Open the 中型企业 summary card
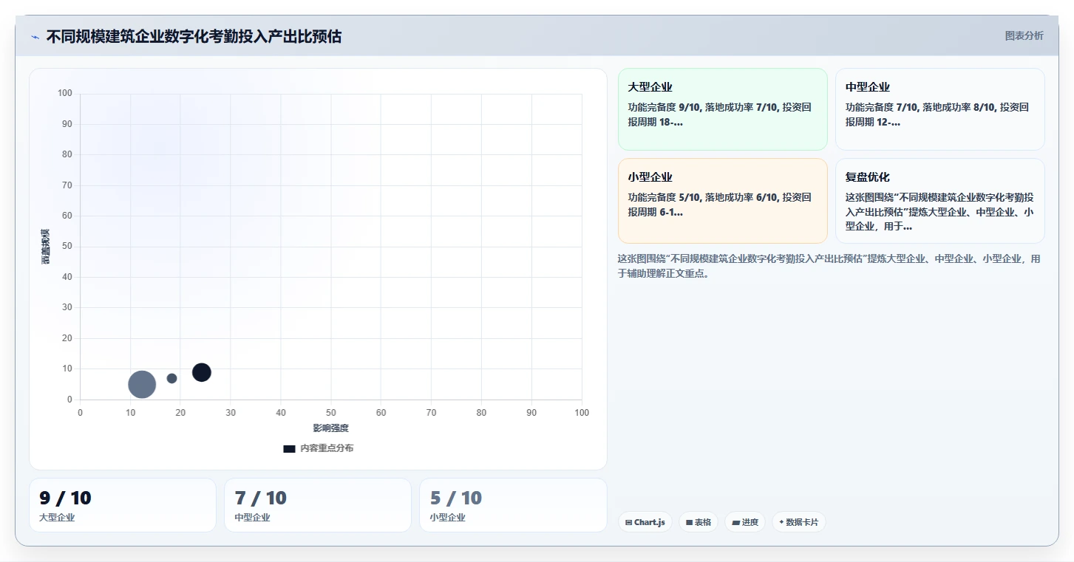The width and height of the screenshot is (1074, 562). click(x=939, y=109)
